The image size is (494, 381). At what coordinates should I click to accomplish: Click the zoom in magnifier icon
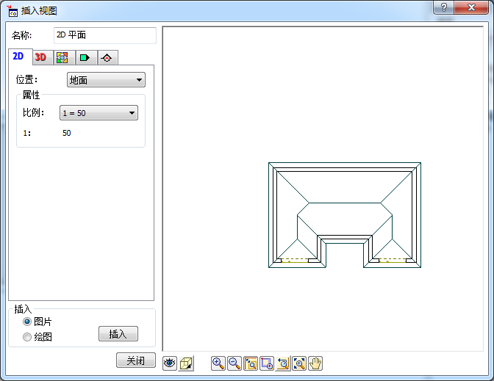click(218, 363)
